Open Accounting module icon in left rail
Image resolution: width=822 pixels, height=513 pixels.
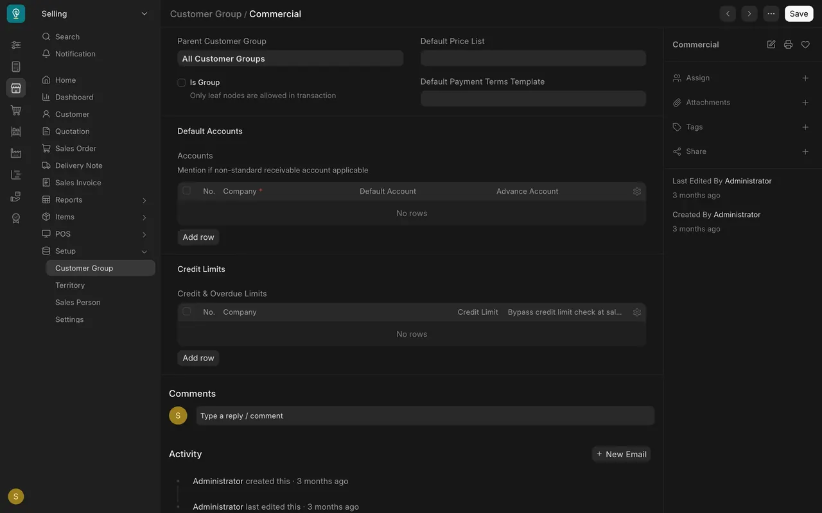[x=16, y=67]
